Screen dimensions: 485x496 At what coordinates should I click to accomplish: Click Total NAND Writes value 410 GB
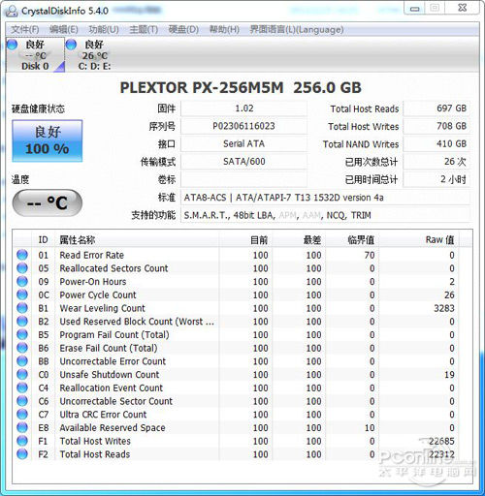436,143
